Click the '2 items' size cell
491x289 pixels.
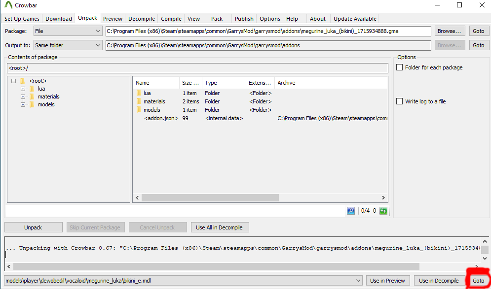coord(190,101)
